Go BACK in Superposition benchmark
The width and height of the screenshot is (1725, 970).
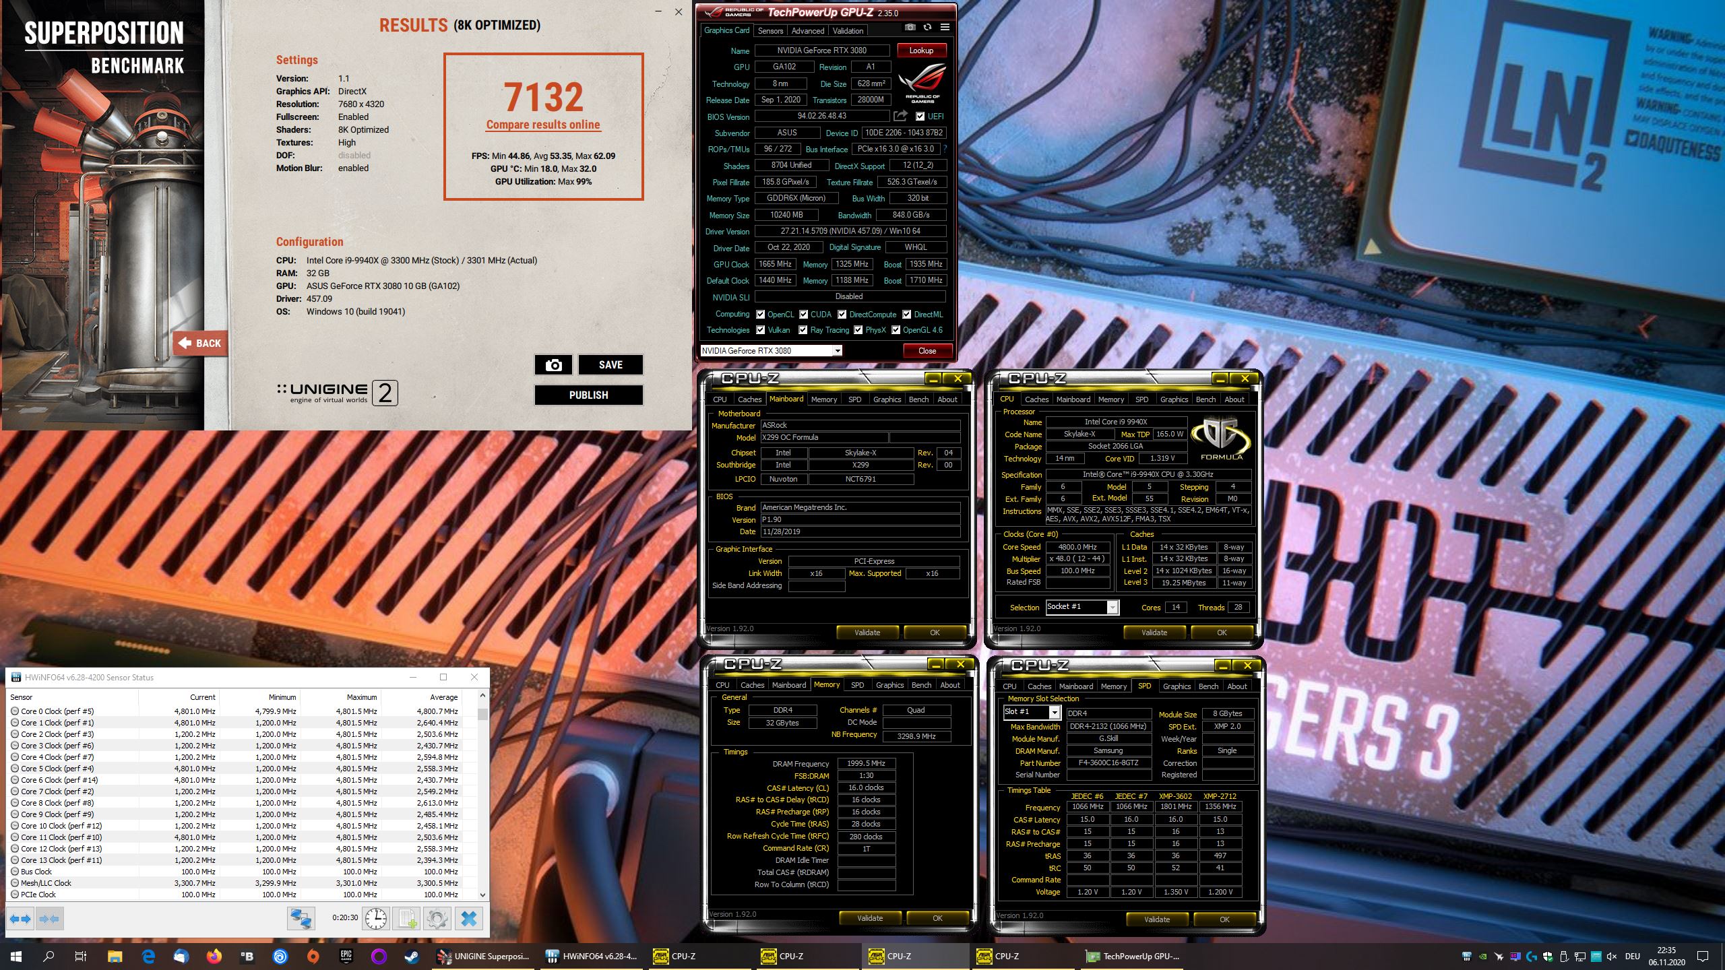pos(200,343)
